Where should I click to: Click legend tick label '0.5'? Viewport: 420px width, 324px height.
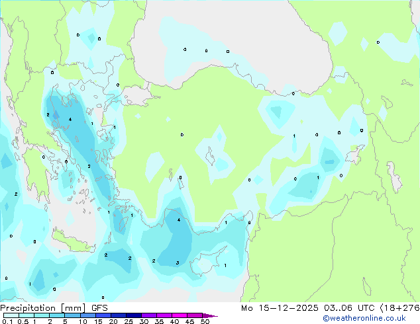pos(23,321)
